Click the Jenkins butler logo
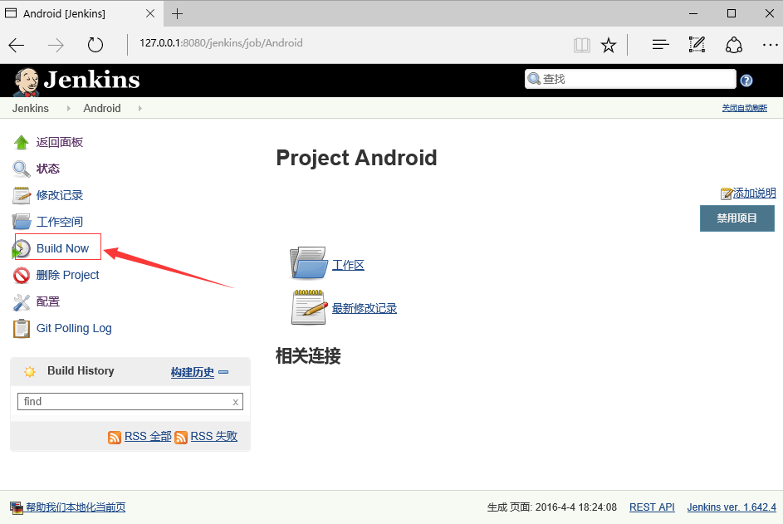This screenshot has width=783, height=524. (x=26, y=82)
